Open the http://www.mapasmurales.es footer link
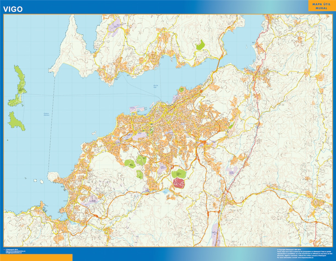The height and width of the screenshot is (261, 336). (15, 251)
